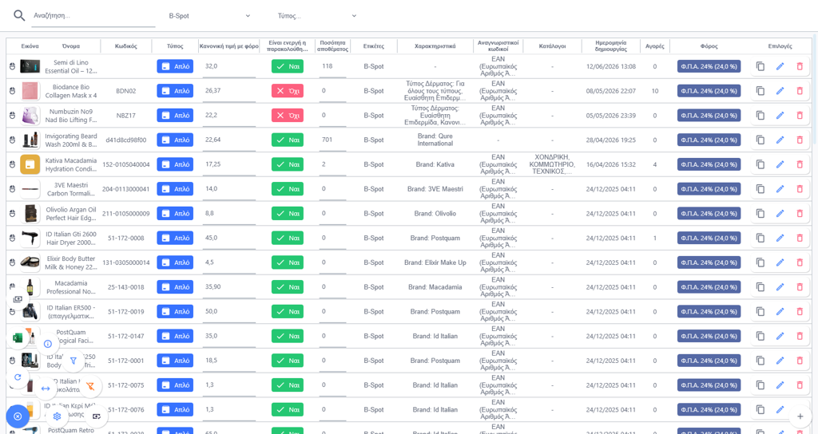Toggle Όχι status for Numbuzin No9 row
The height and width of the screenshot is (434, 818).
tap(288, 115)
